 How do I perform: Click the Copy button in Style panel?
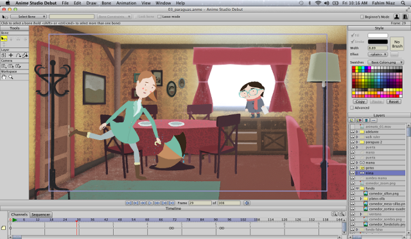[360, 102]
